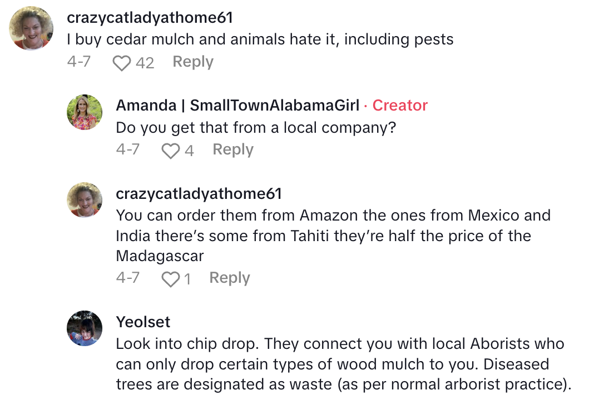Tap the like count of 4 on Amanda's reply
This screenshot has width=594, height=400.
[189, 151]
